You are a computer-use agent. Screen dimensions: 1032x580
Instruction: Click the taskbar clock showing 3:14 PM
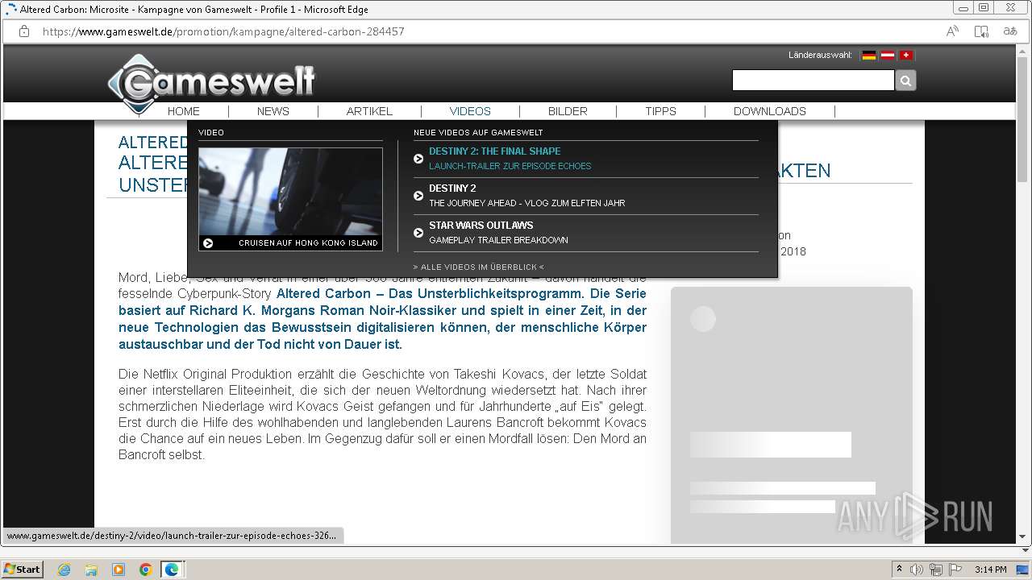[990, 570]
